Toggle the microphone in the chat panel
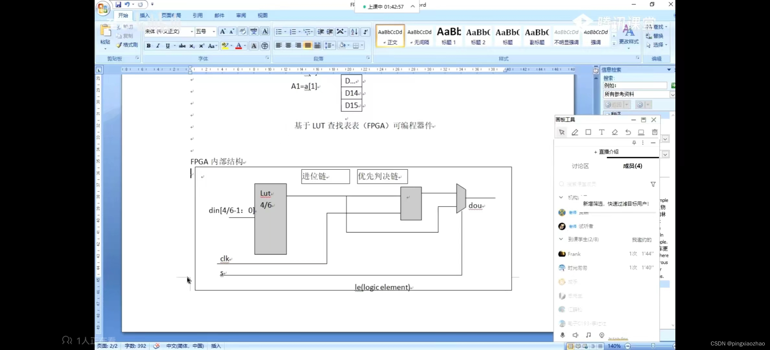Viewport: 770px width, 350px height. click(x=563, y=335)
